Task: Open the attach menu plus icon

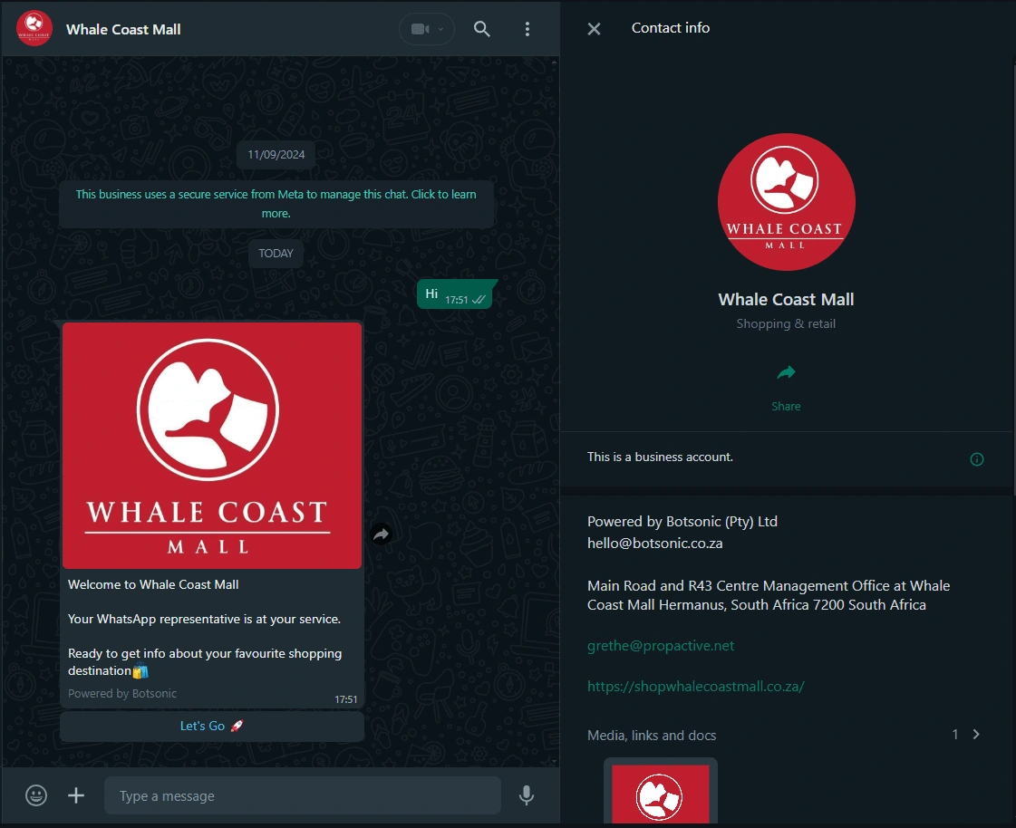Action: (76, 795)
